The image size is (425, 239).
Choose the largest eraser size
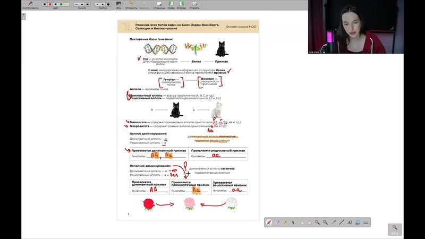(x=109, y=4)
